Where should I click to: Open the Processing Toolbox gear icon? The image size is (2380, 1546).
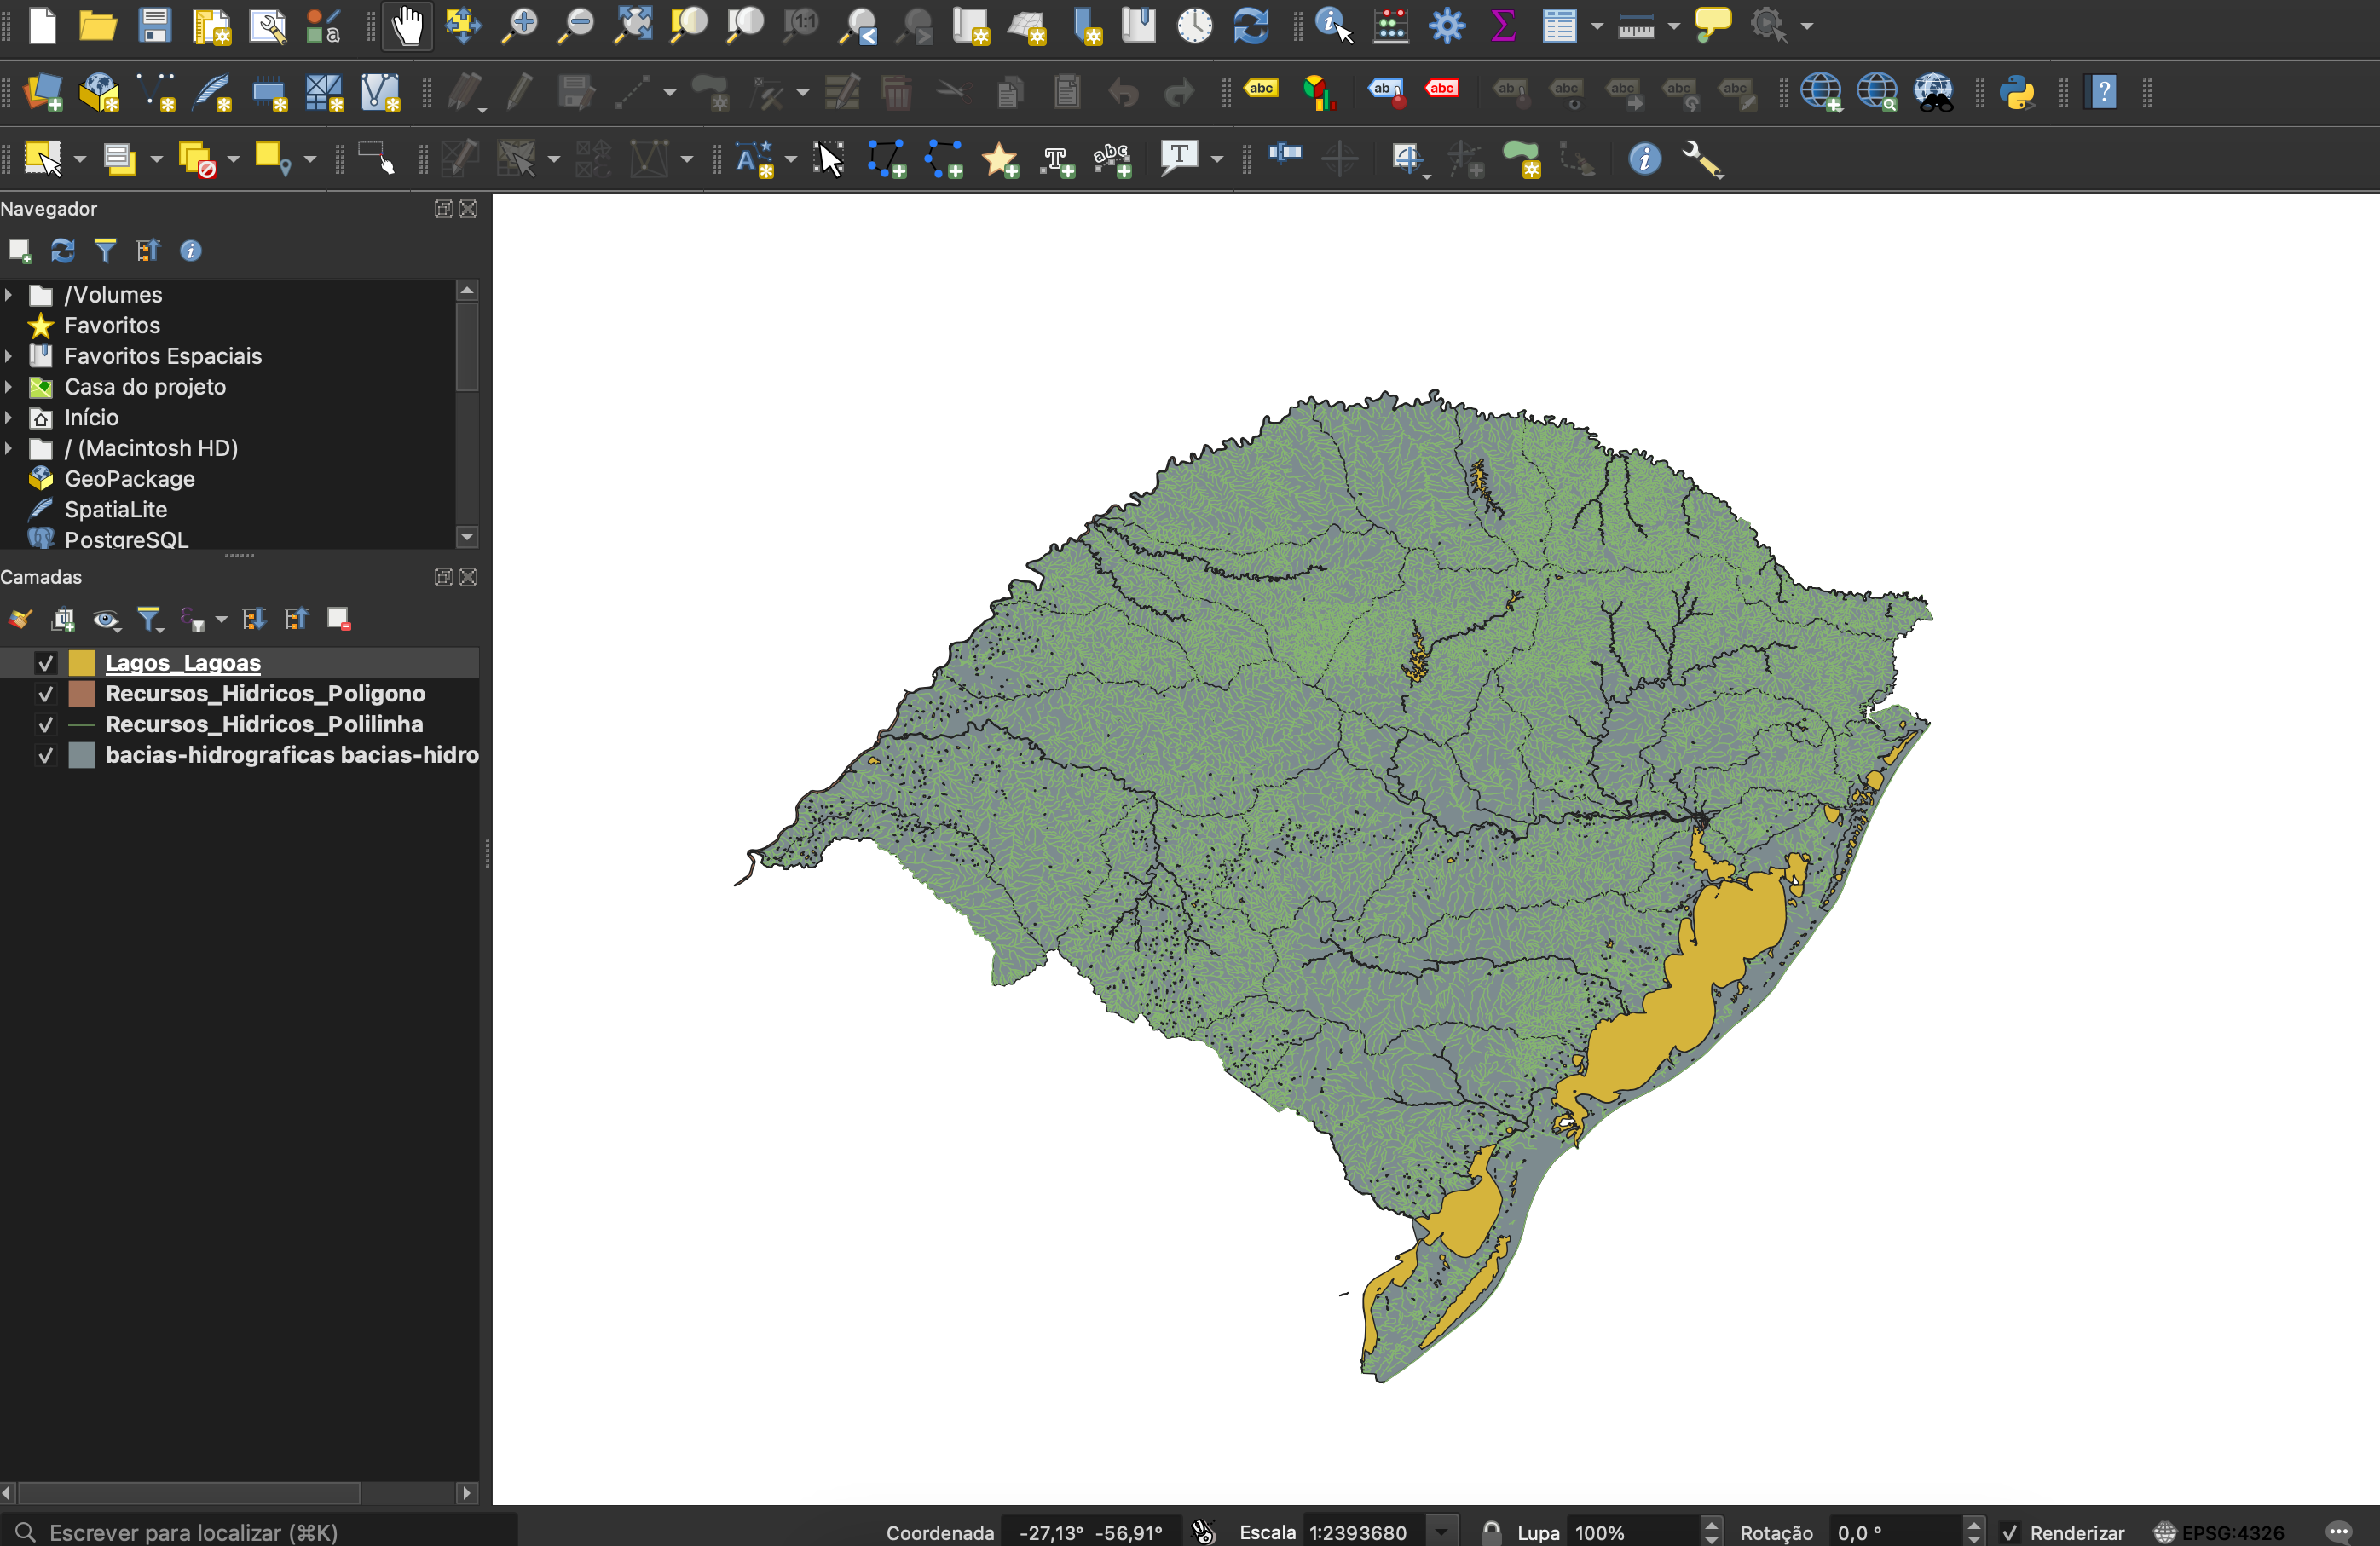[x=1446, y=25]
